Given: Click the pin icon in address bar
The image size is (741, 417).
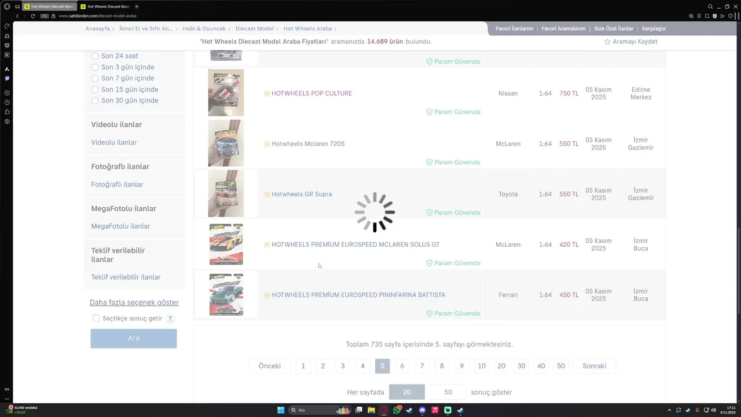Looking at the screenshot, I should tap(699, 16).
